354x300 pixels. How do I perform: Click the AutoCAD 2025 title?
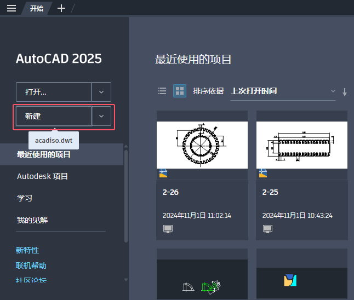59,59
